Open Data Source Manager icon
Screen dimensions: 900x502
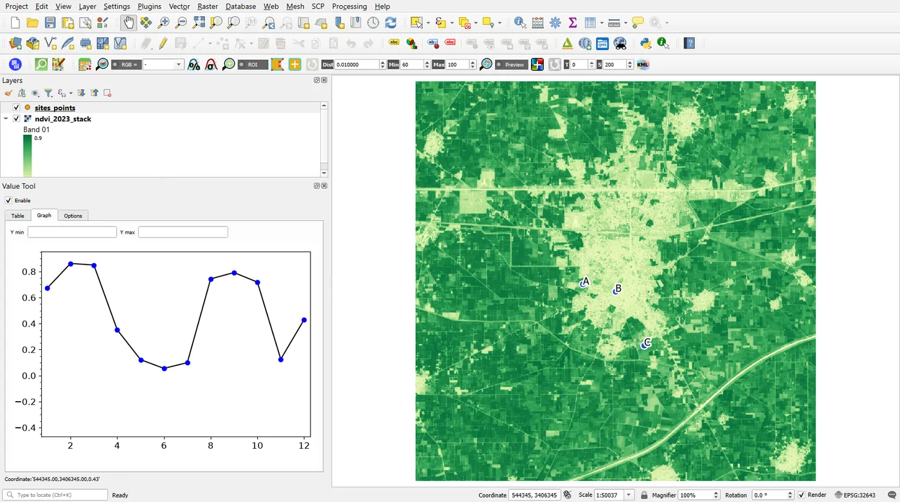point(15,44)
